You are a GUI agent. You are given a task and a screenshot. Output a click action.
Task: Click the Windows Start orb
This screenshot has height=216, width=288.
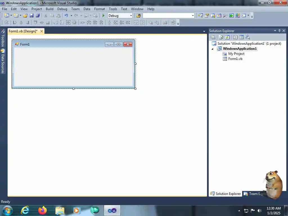coord(8,210)
